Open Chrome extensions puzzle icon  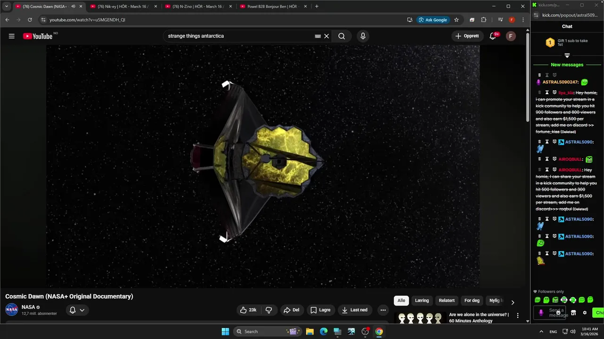pyautogui.click(x=484, y=20)
